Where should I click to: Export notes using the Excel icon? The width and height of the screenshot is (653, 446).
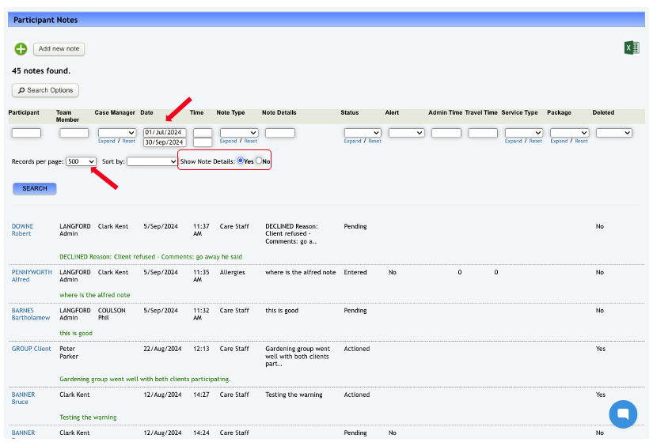pyautogui.click(x=631, y=48)
